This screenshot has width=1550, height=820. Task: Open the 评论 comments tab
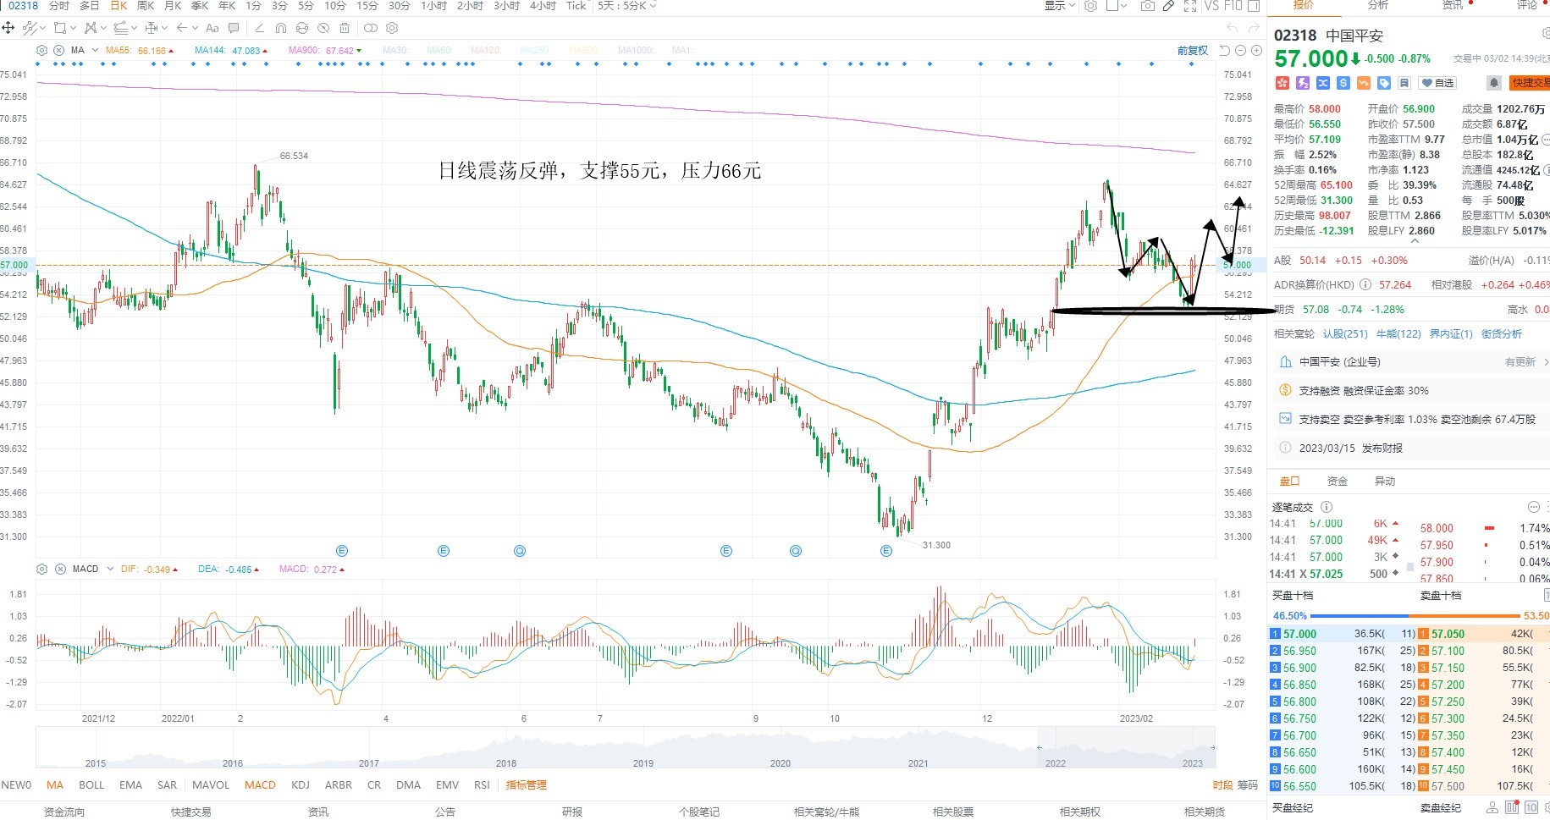coord(1527,5)
